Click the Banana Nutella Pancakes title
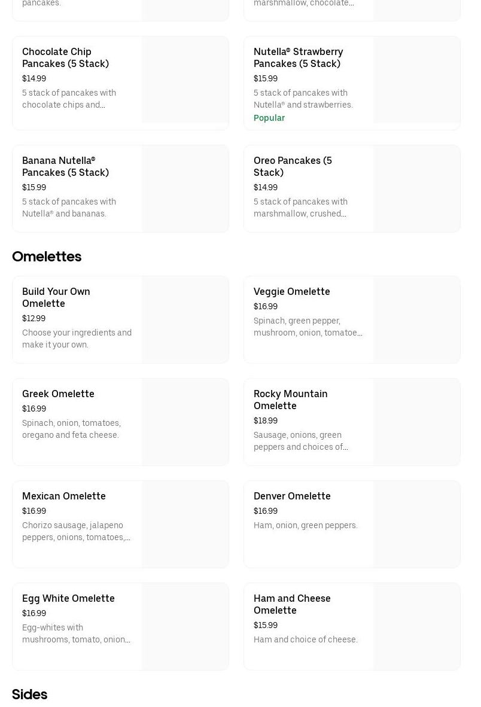The height and width of the screenshot is (707, 481). click(65, 167)
